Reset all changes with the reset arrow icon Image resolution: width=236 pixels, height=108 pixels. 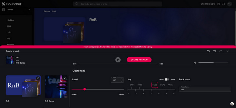pos(209,51)
